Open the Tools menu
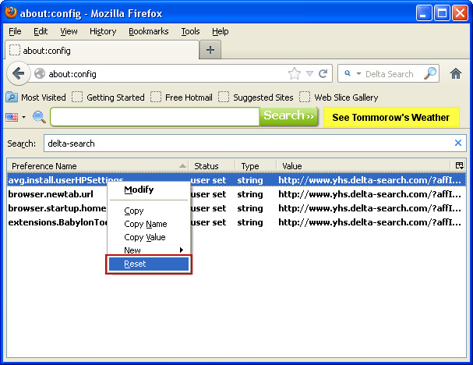 [190, 31]
